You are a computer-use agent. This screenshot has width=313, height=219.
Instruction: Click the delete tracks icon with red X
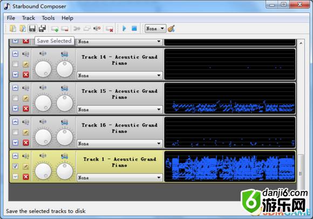click(x=110, y=29)
